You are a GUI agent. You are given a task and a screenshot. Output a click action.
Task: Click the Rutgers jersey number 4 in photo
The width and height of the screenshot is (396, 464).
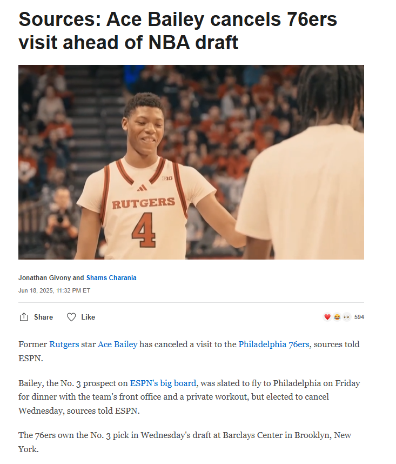(x=144, y=230)
